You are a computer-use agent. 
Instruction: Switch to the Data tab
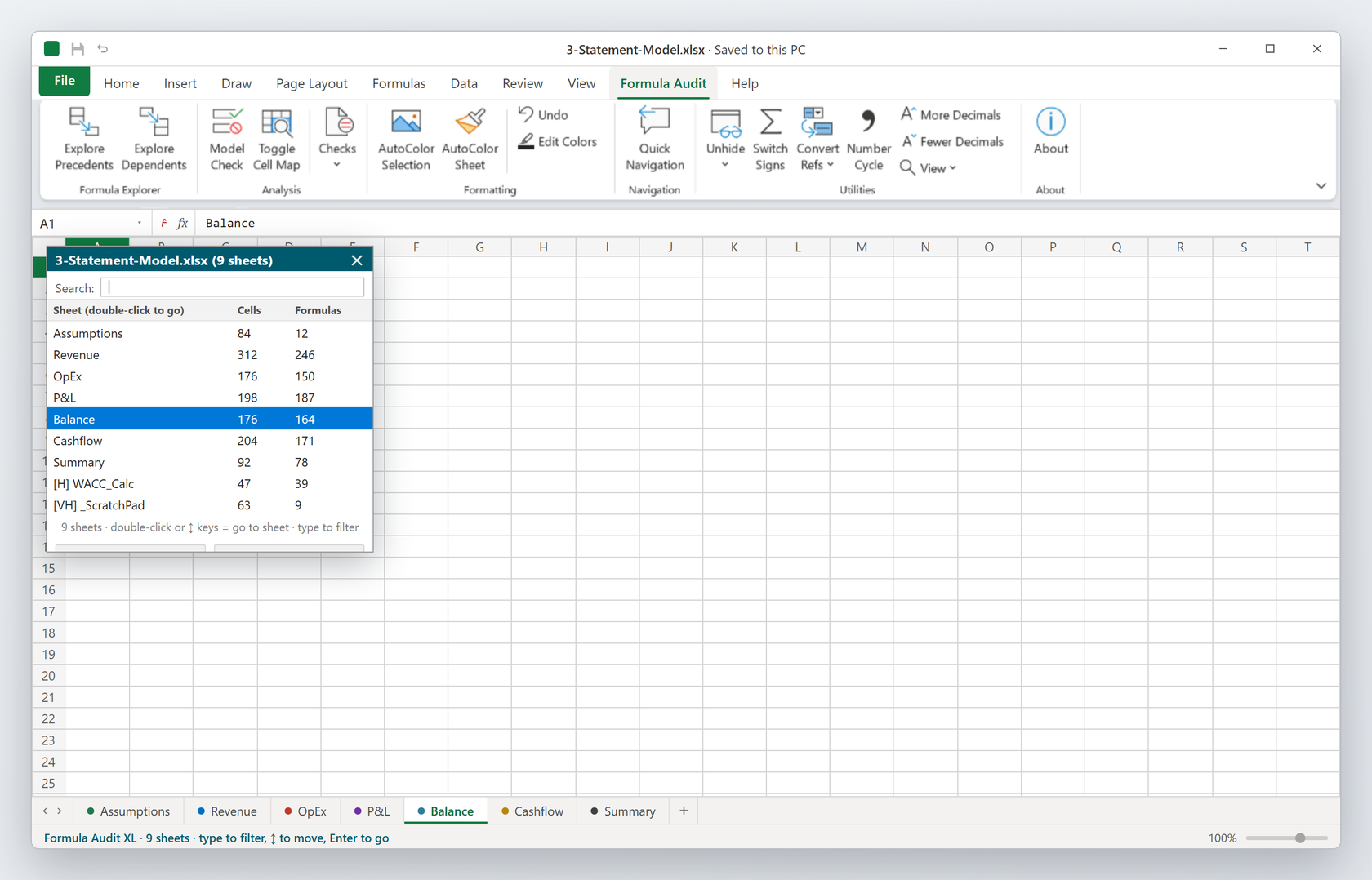tap(464, 83)
